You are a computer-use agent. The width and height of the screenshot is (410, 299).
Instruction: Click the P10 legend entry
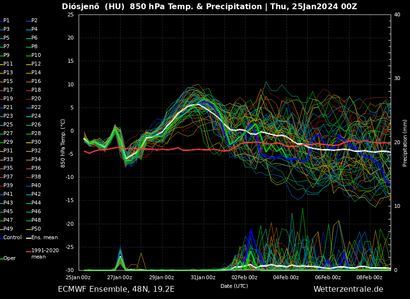(36, 55)
